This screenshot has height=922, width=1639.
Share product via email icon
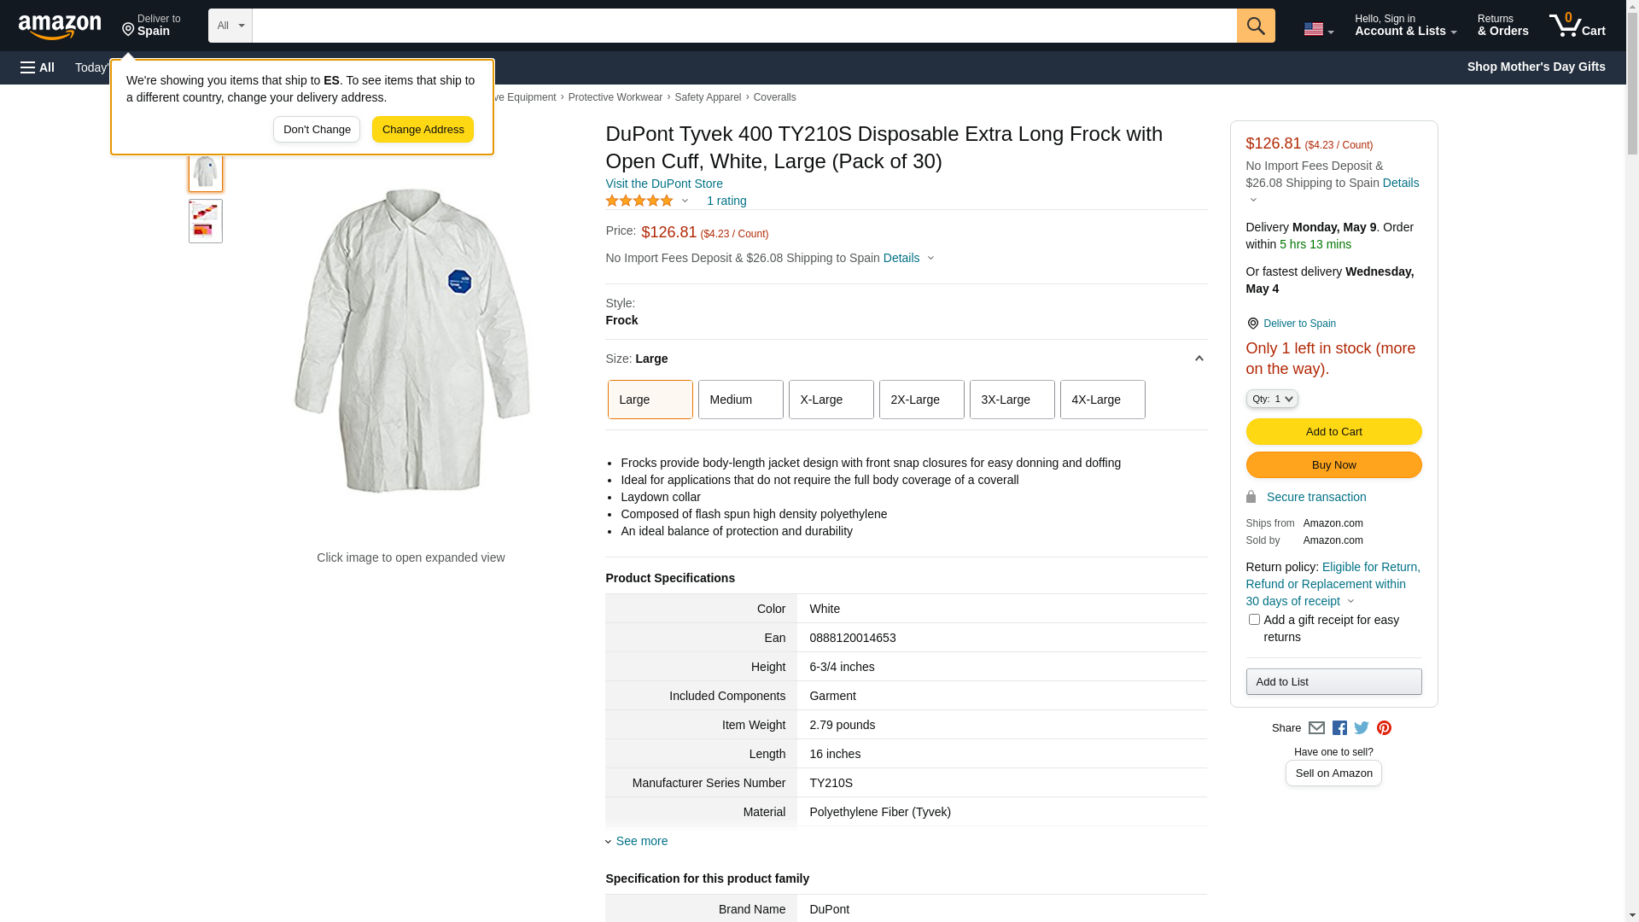(x=1316, y=728)
